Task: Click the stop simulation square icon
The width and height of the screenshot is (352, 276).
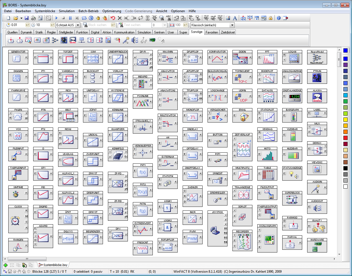Action: tap(63, 18)
